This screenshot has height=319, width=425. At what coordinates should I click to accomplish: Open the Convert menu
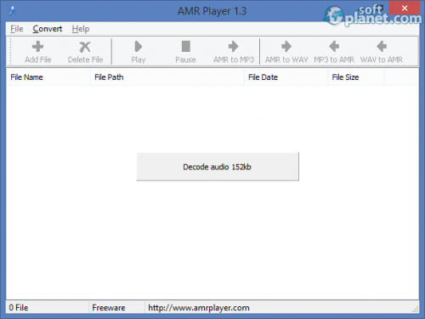point(48,29)
